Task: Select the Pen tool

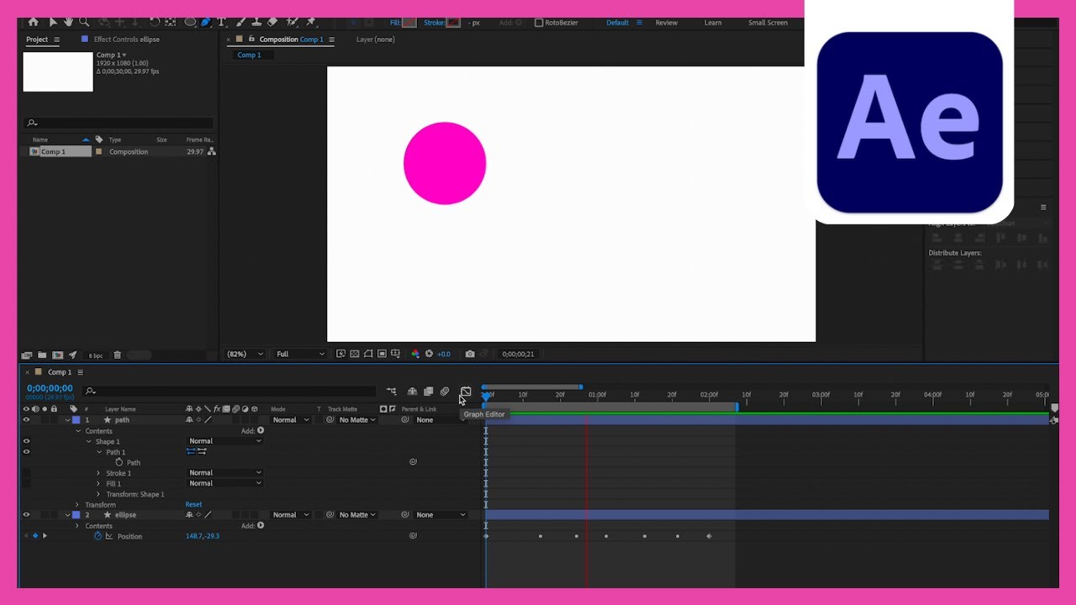Action: tap(205, 22)
